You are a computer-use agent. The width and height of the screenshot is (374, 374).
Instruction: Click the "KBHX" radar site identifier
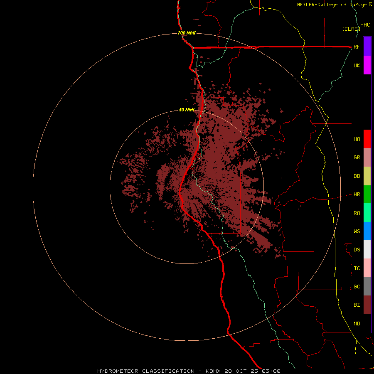point(213,371)
